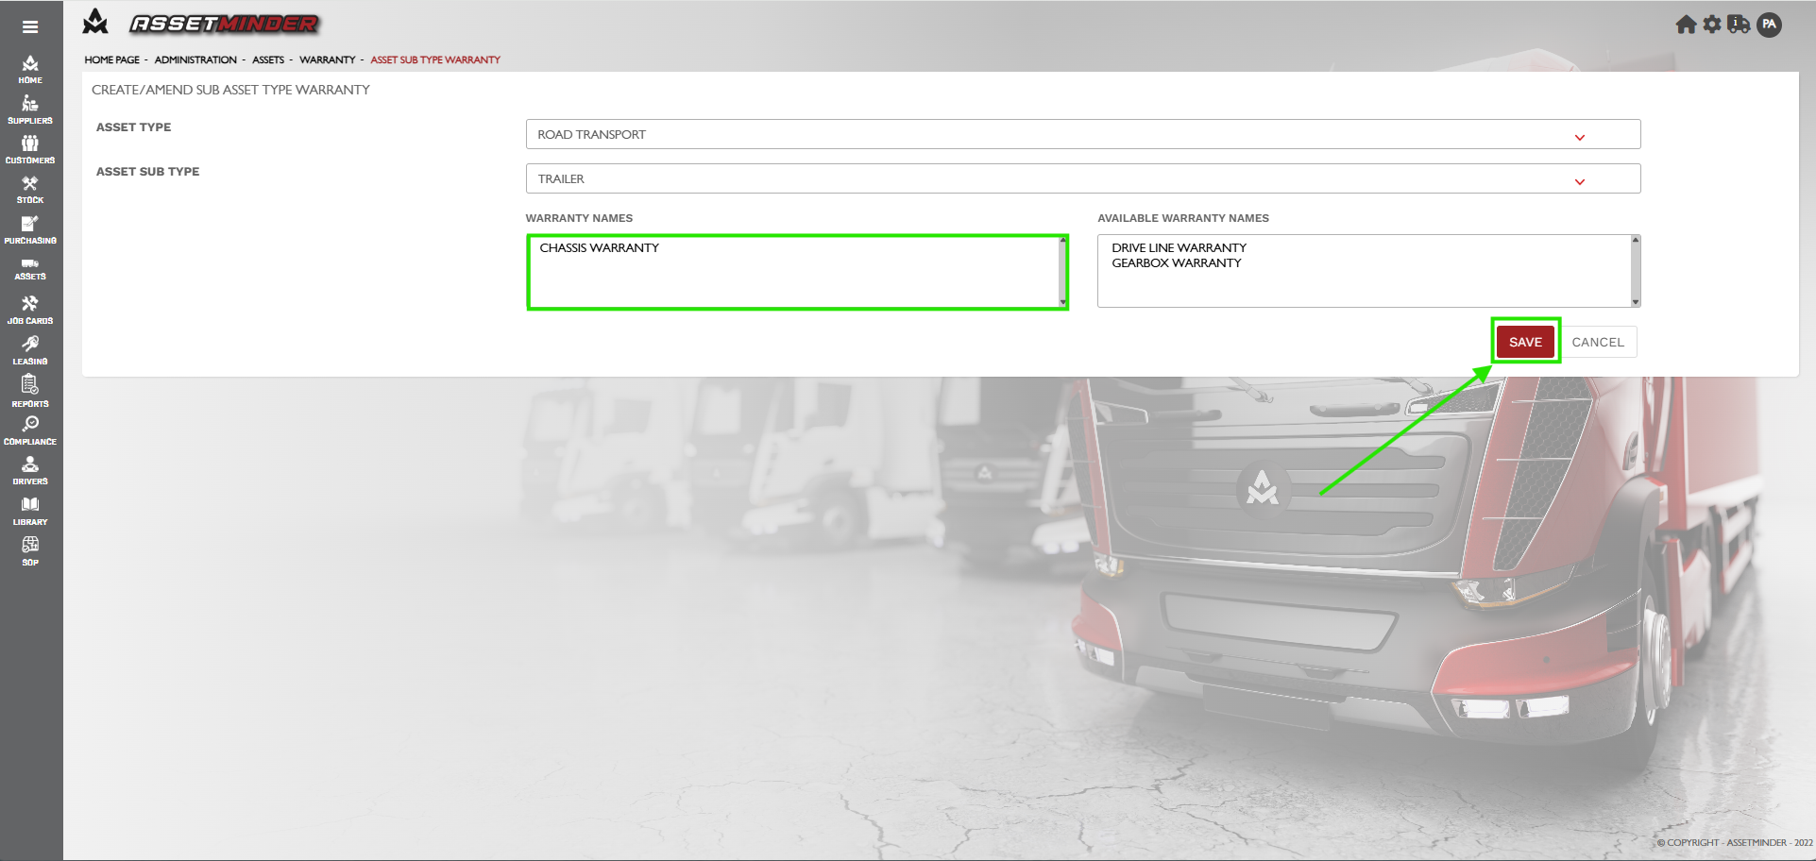The image size is (1816, 861).
Task: Open the Drivers sidebar section
Action: click(x=30, y=470)
